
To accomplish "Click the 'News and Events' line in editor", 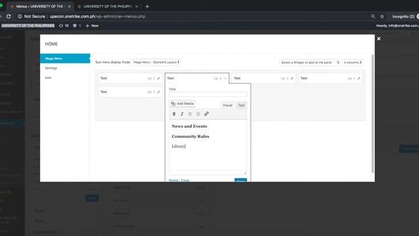I will click(189, 126).
